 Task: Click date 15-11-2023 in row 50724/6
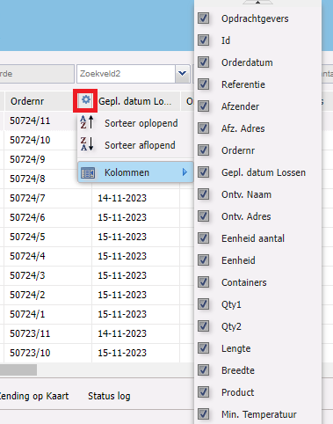coord(122,217)
